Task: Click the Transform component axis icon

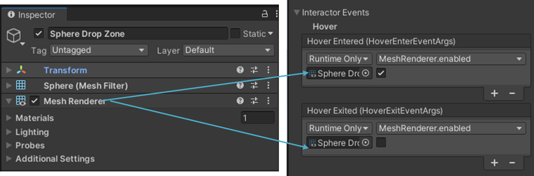Action: coord(21,70)
